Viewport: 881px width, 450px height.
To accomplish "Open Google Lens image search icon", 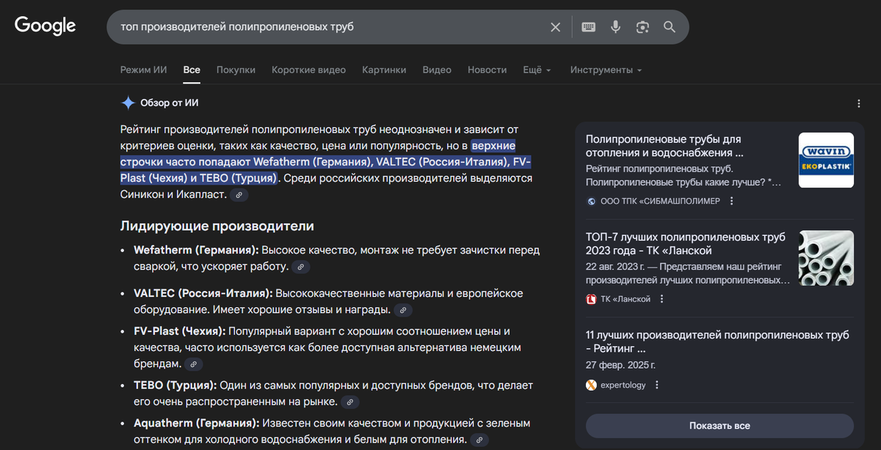I will [642, 27].
